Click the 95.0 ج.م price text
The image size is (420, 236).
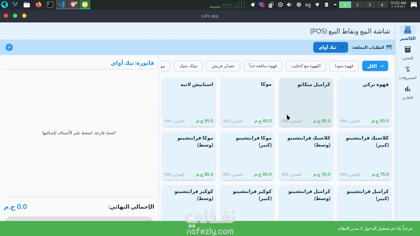click(205, 121)
